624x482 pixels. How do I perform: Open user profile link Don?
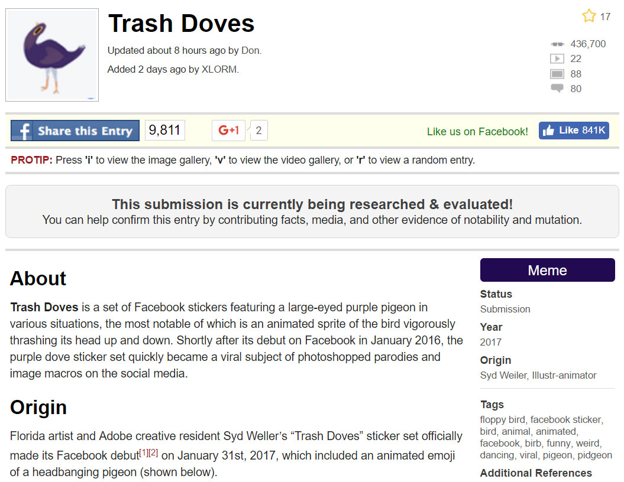250,50
